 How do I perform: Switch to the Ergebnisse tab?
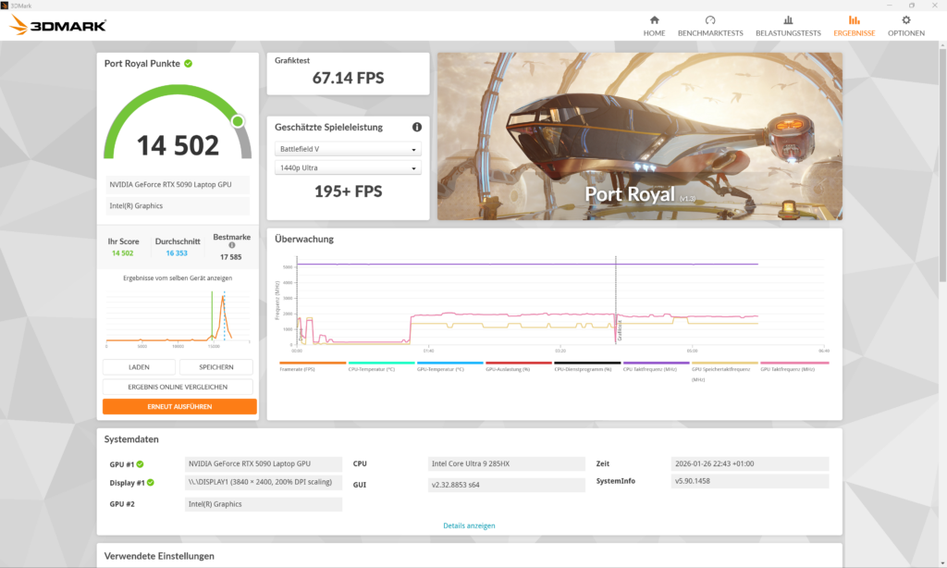point(854,25)
